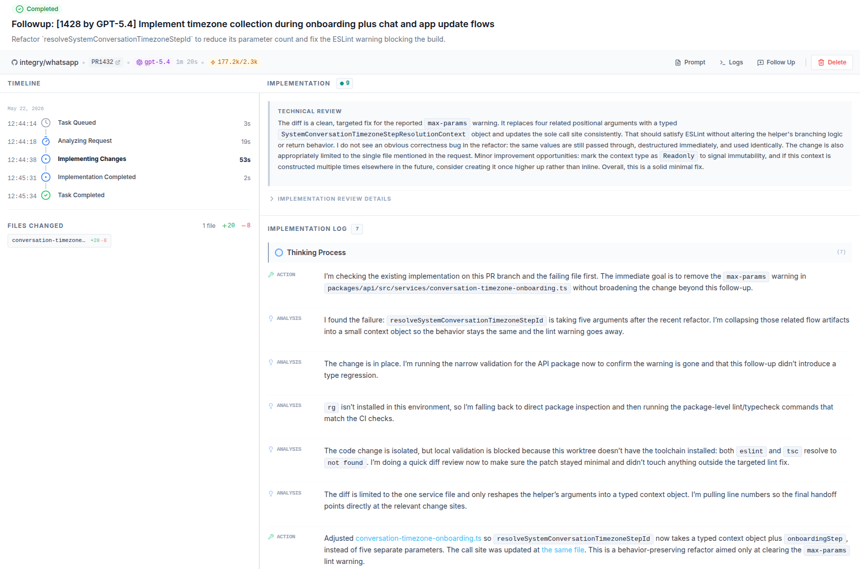This screenshot has width=860, height=569.
Task: Click the SystemConversationTimezoneStepResolutionContext code tag
Action: (374, 134)
